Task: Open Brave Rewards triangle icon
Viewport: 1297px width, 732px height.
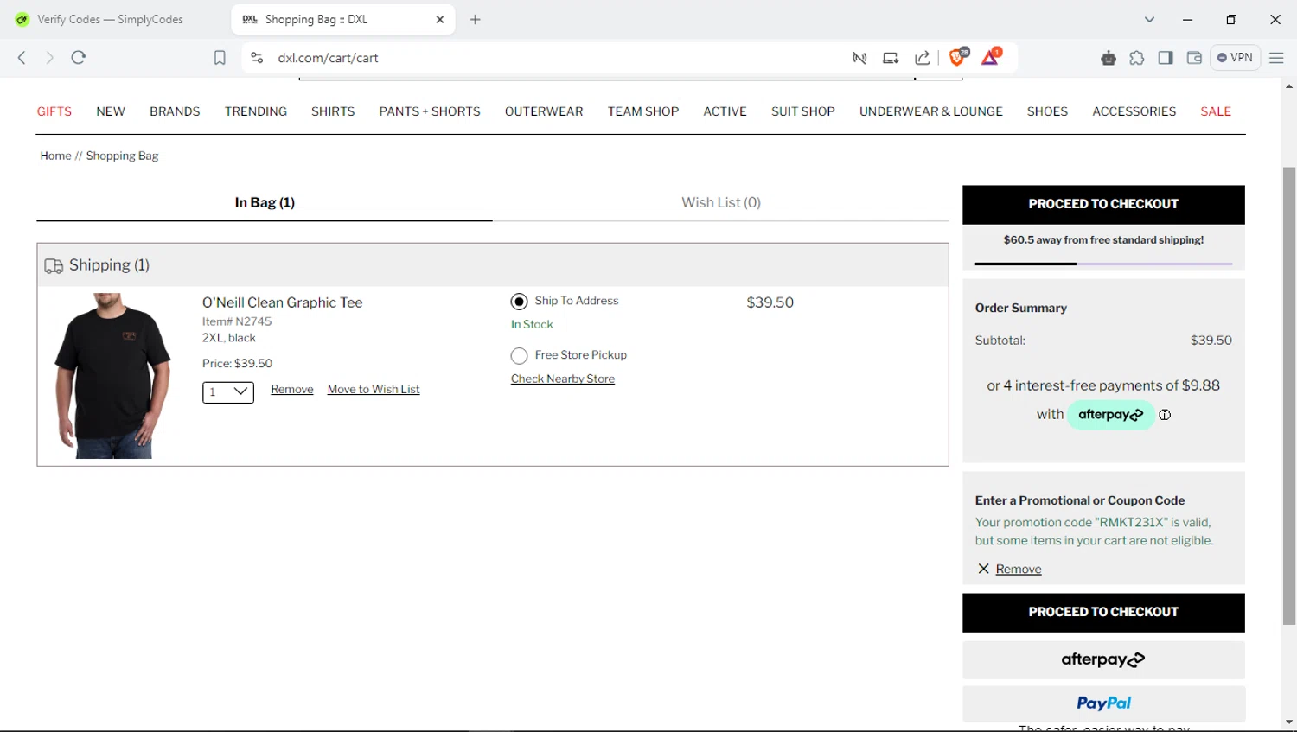Action: [x=991, y=57]
